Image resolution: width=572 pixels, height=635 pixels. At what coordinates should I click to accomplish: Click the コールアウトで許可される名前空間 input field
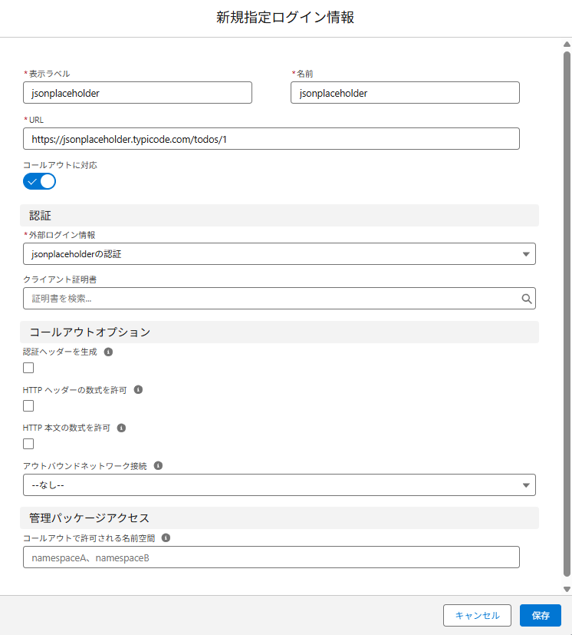coord(271,557)
